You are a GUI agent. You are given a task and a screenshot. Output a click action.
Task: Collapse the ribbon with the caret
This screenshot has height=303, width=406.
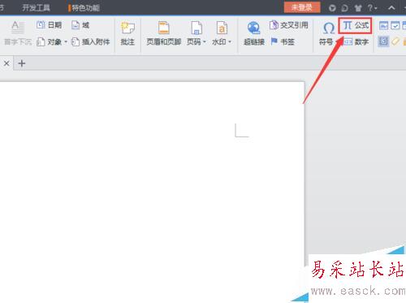pos(391,8)
